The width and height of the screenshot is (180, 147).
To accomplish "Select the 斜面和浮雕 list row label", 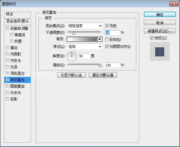I will 19,28.
